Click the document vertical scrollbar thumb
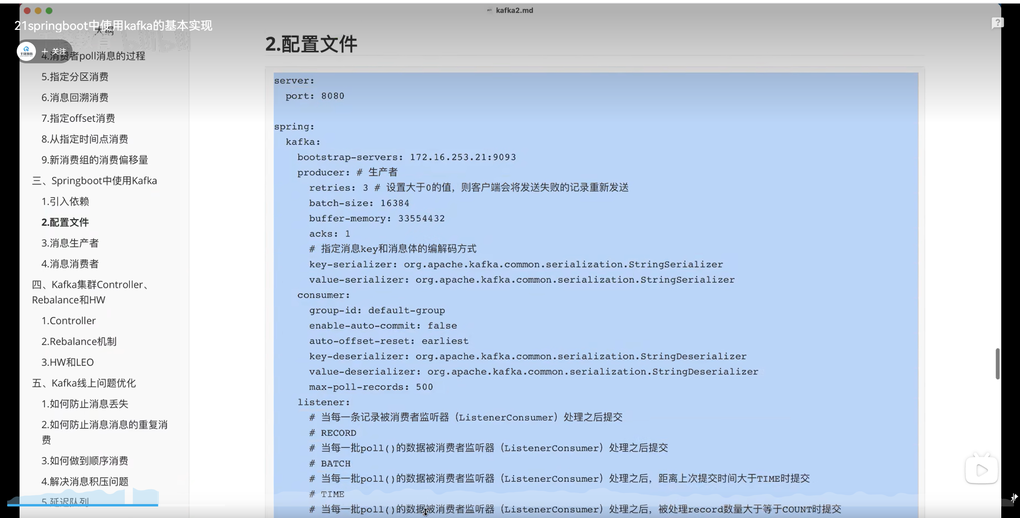1020x518 pixels. point(997,364)
